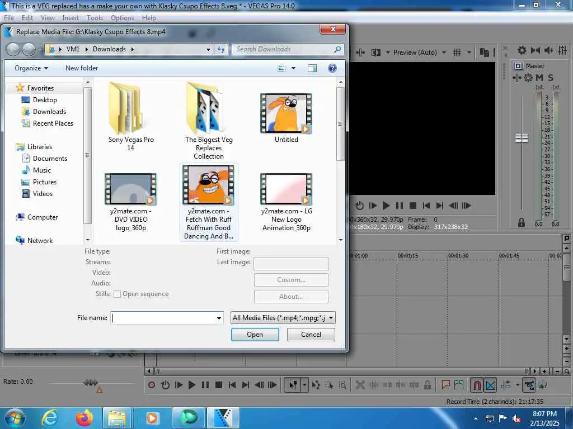Toggle the Dim Output speaker icon

pyautogui.click(x=549, y=50)
